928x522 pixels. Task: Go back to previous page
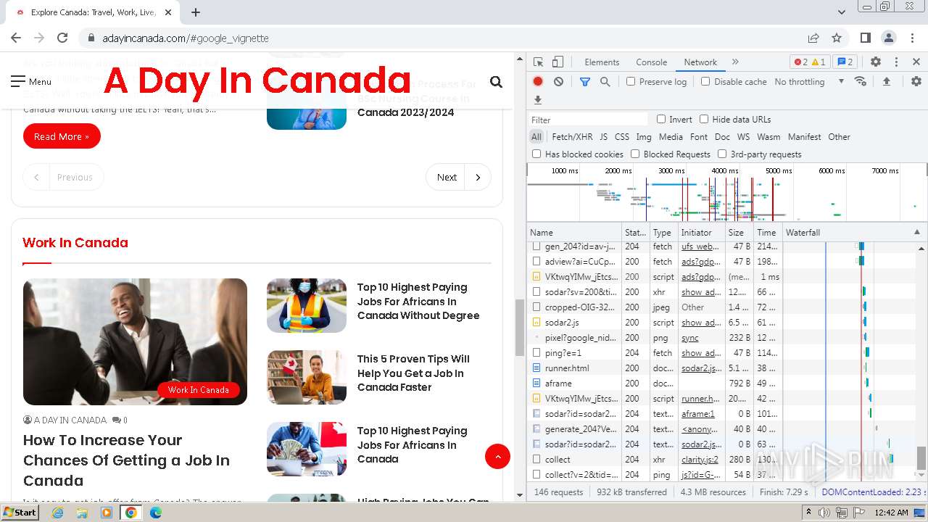(x=16, y=38)
